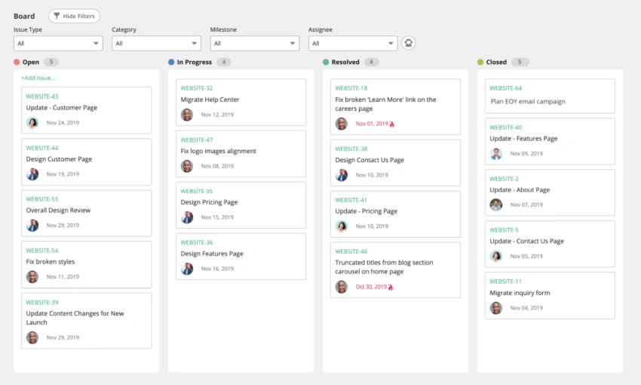This screenshot has width=641, height=385.
Task: Click assignee avatar on WEBSITE-18 card
Action: tap(342, 124)
